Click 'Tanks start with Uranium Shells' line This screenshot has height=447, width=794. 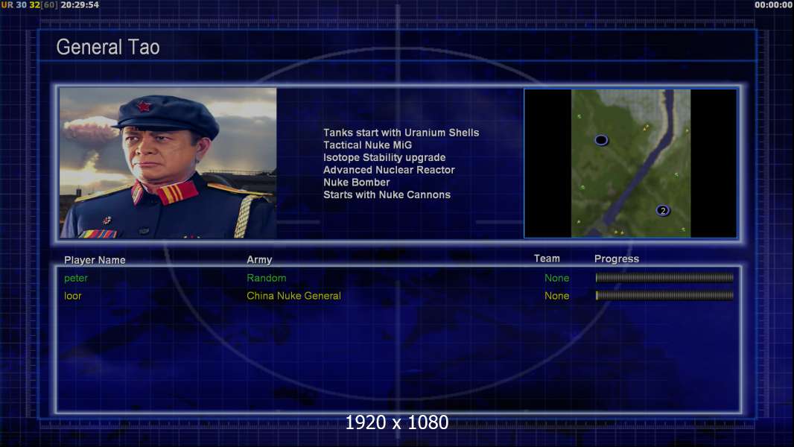pos(401,133)
